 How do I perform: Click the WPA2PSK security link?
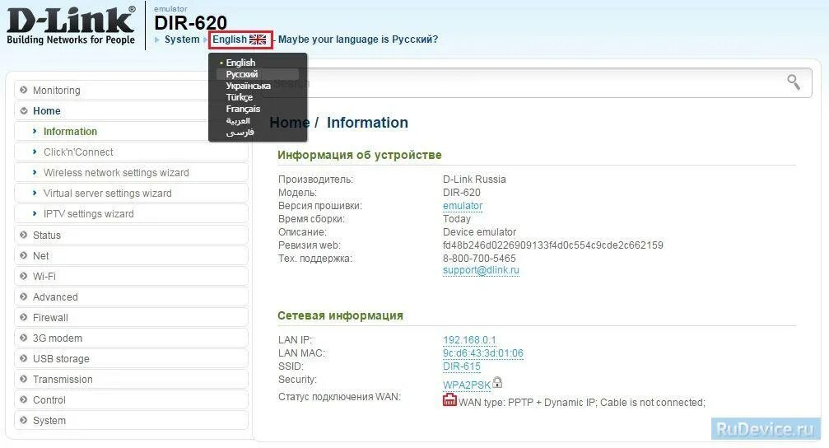point(467,385)
